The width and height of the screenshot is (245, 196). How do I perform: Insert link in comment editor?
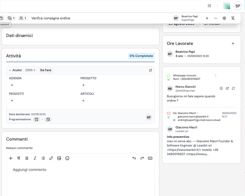coord(51,158)
